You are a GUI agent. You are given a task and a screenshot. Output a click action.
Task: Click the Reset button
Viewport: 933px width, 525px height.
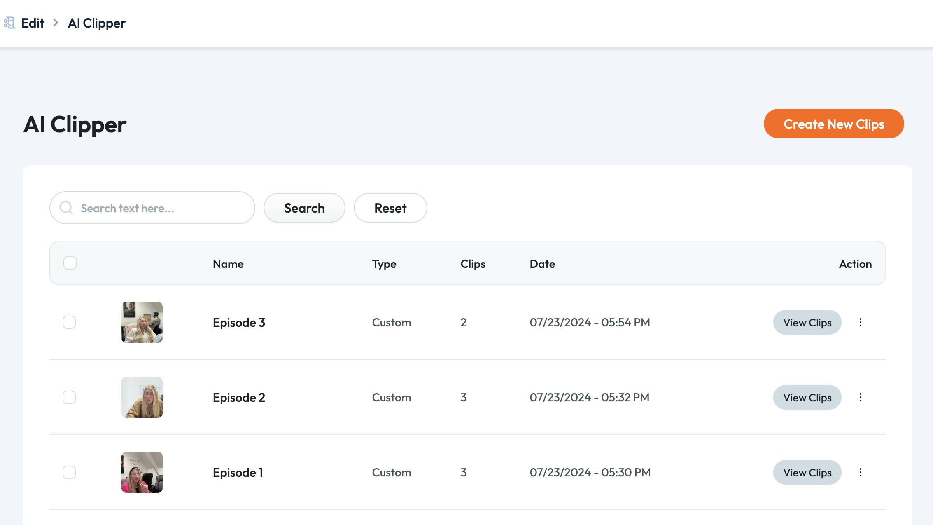pyautogui.click(x=390, y=208)
